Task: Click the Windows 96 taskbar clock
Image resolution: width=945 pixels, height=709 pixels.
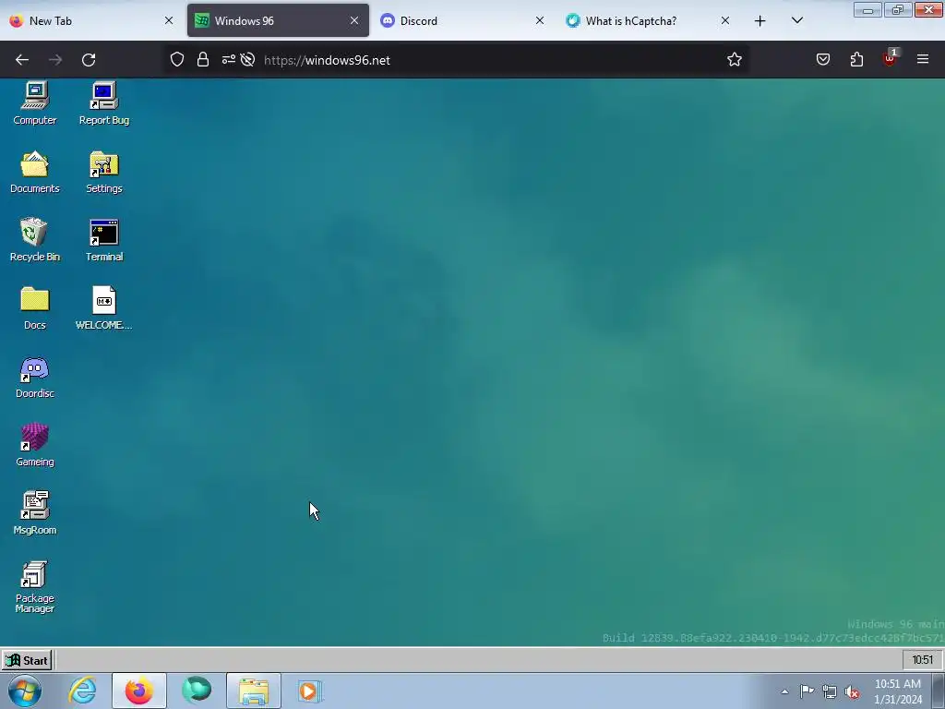Action: point(922,660)
